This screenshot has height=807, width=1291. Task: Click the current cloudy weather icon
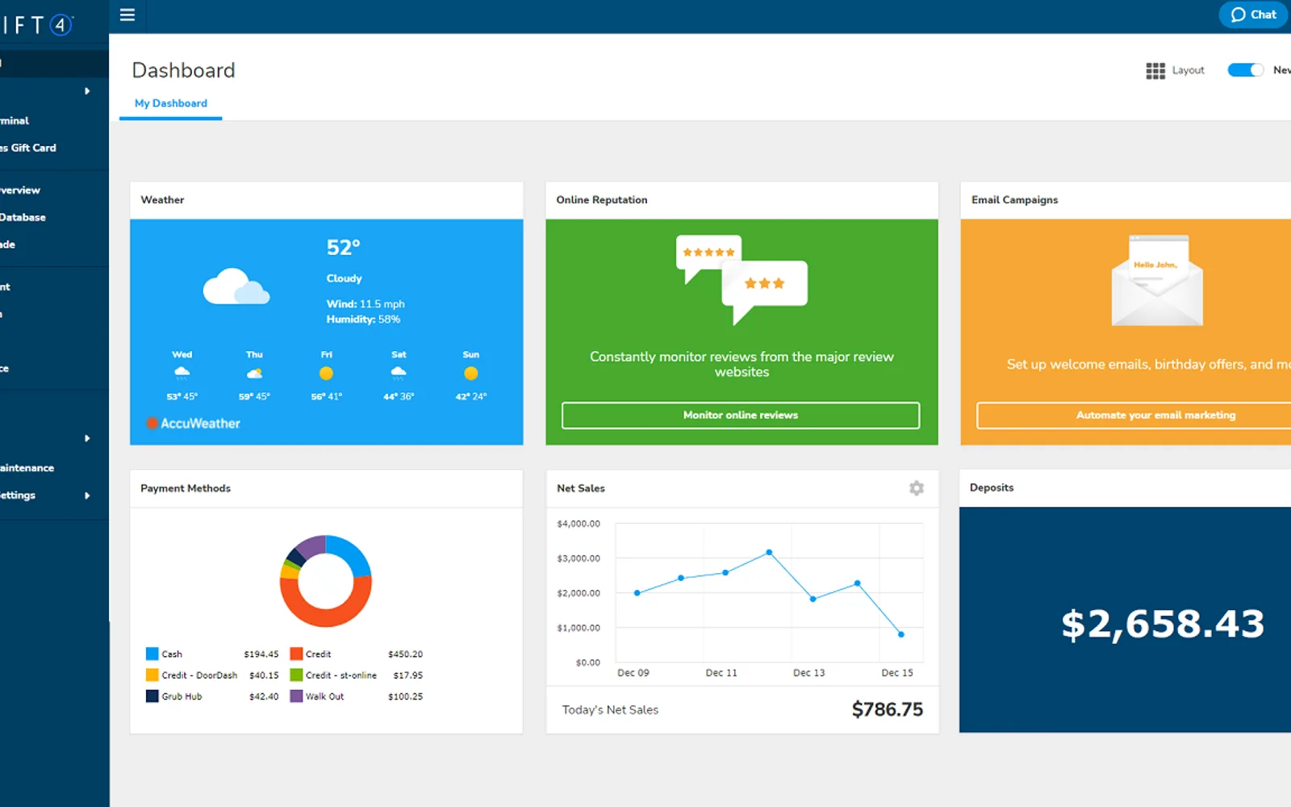click(x=236, y=286)
